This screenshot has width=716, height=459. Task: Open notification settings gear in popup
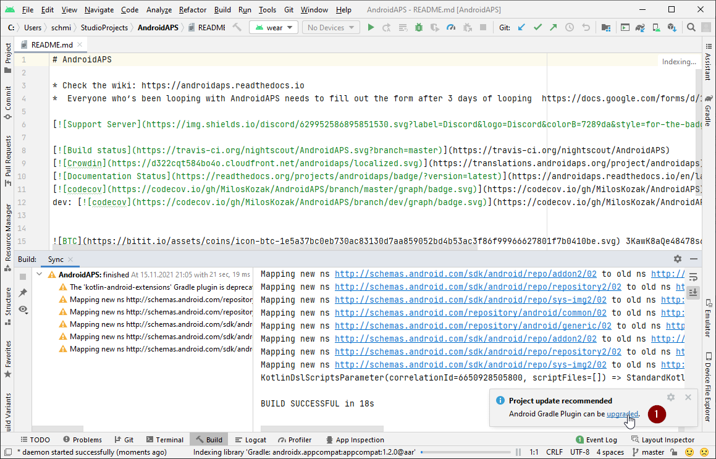click(671, 397)
